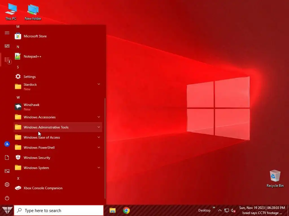Expand Windows PowerShell chevron
Viewport: 289px width, 216px height.
[x=99, y=147]
